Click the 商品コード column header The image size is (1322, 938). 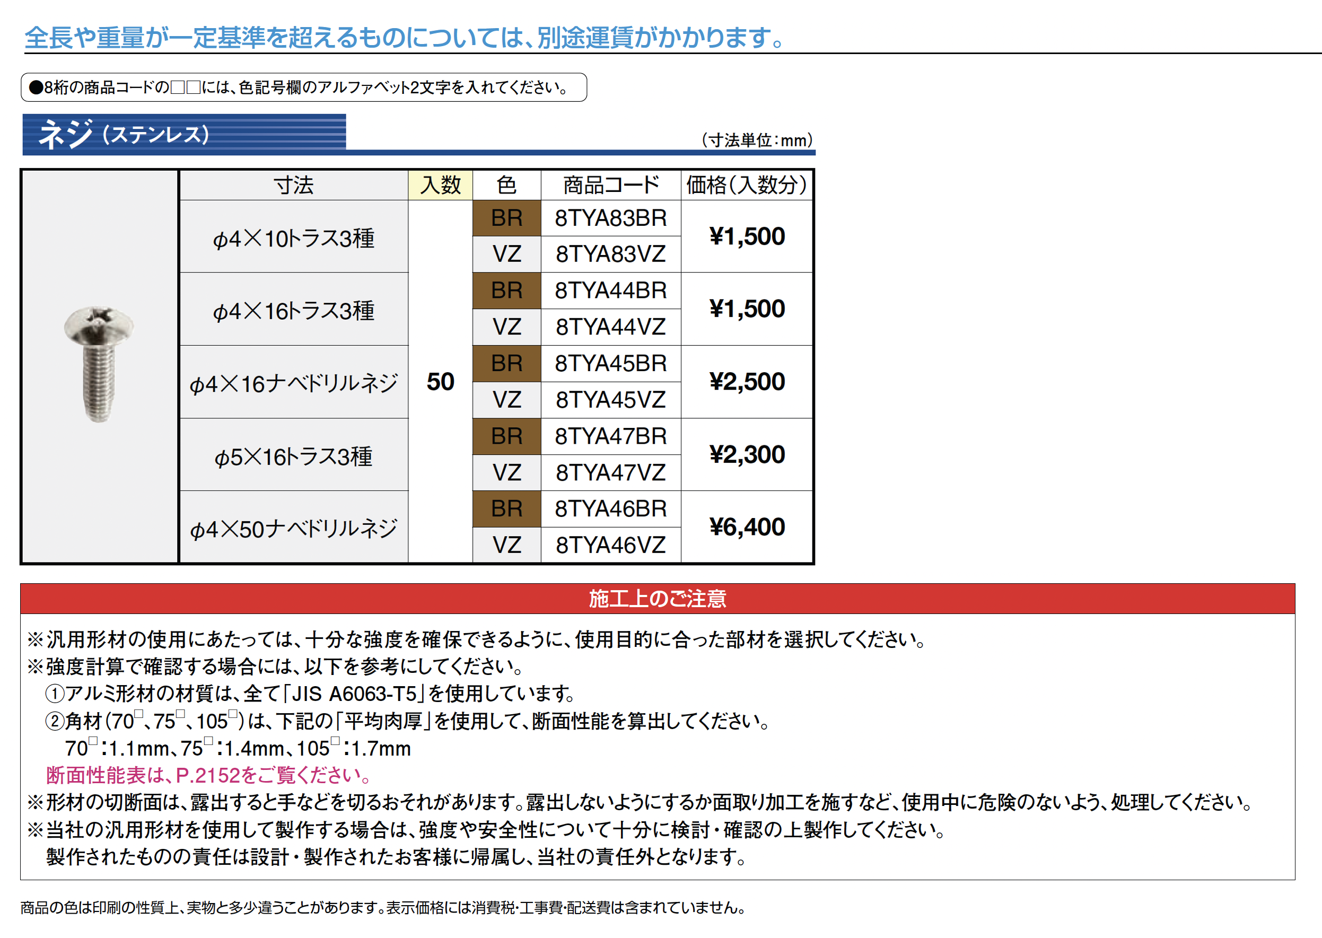tap(610, 186)
